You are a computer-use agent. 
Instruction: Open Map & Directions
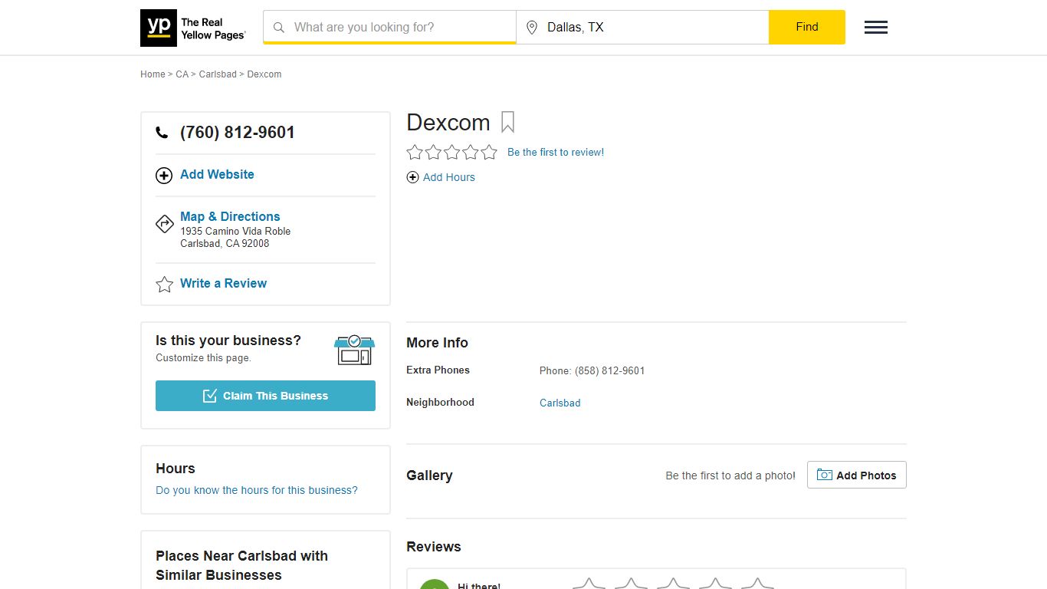click(x=230, y=217)
